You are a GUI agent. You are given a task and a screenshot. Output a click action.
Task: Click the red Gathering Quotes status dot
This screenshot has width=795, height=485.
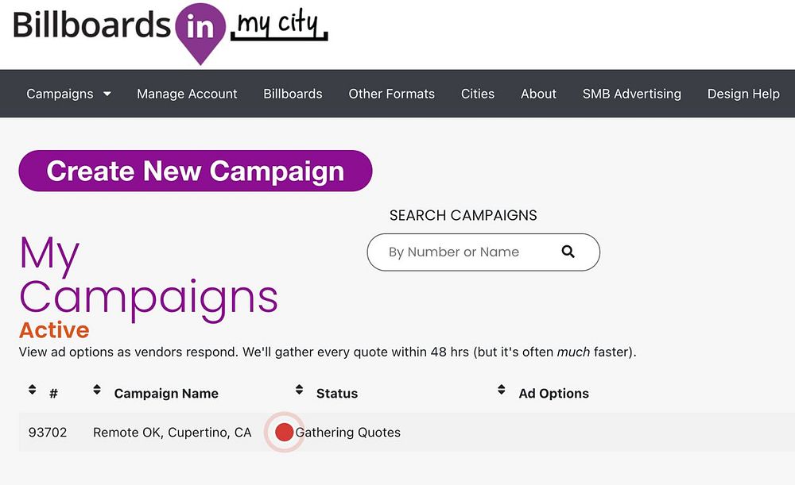(x=284, y=433)
